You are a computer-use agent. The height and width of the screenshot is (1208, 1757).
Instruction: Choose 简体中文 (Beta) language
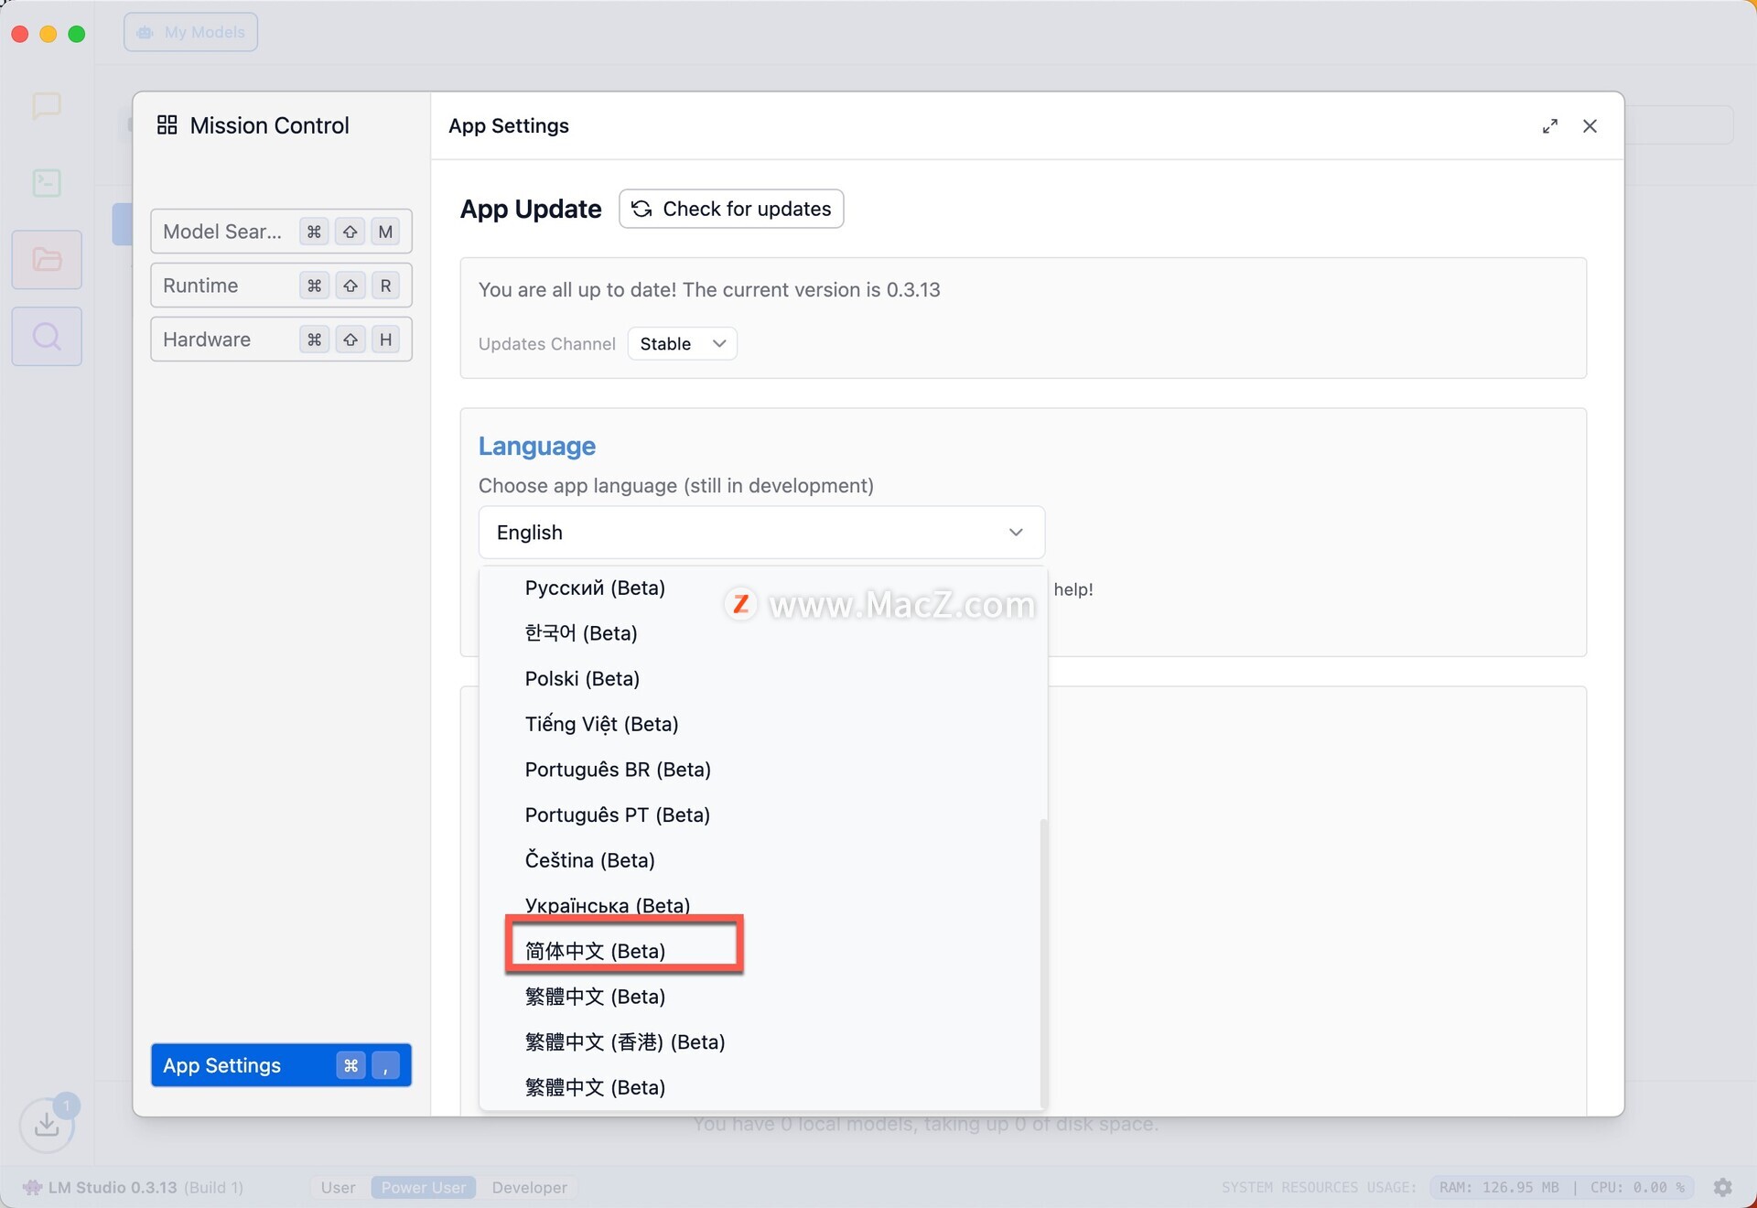pos(595,951)
